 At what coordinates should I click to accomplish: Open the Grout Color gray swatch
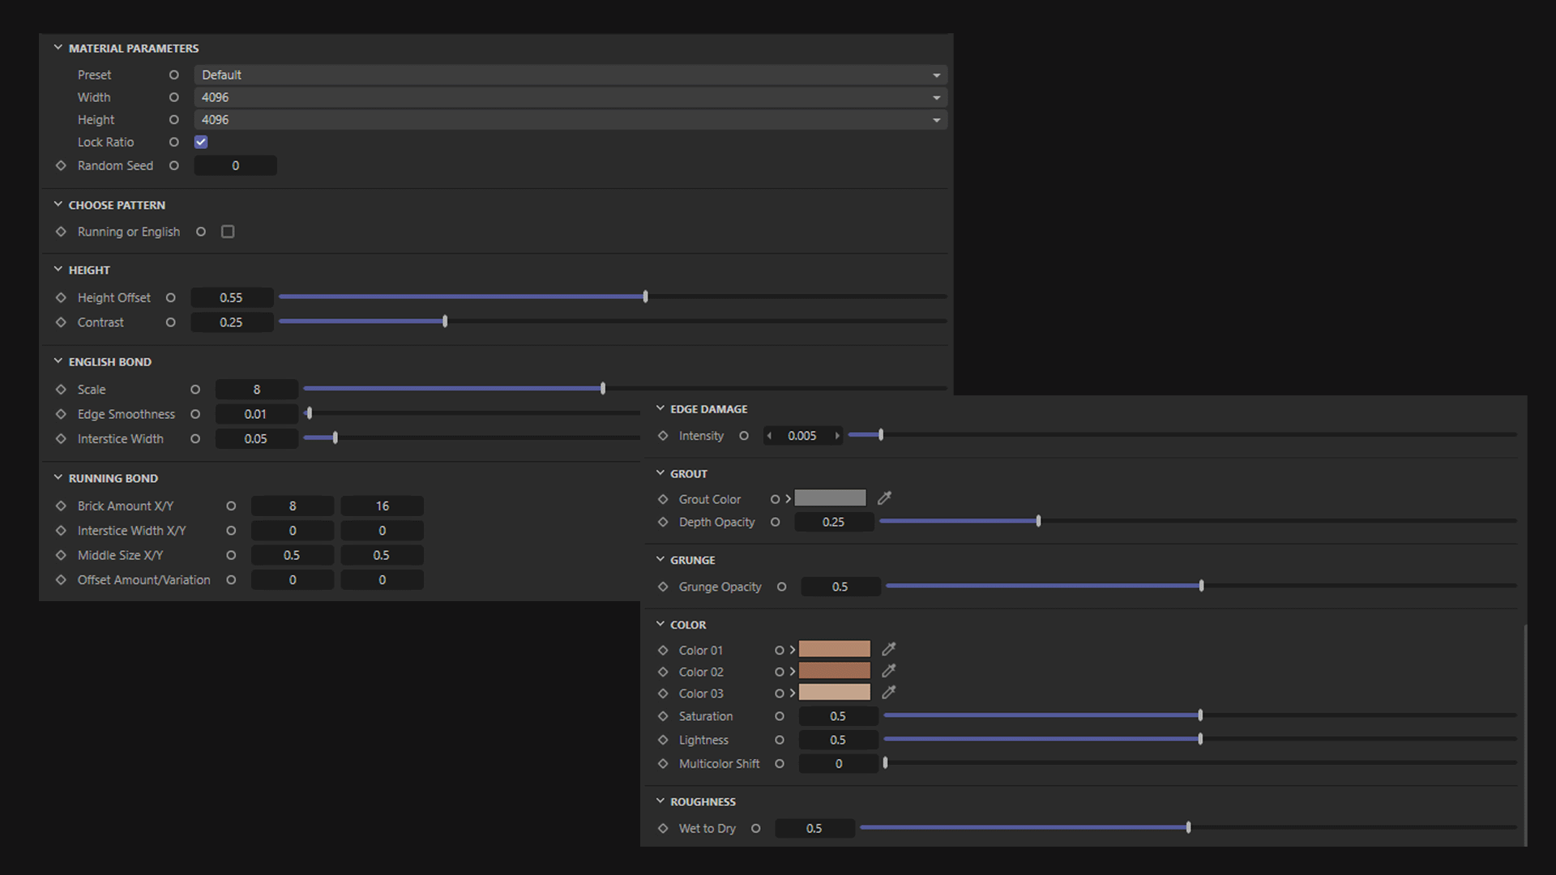830,498
